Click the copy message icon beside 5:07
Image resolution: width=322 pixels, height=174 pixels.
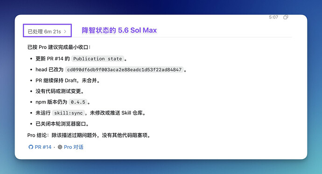click(x=286, y=17)
